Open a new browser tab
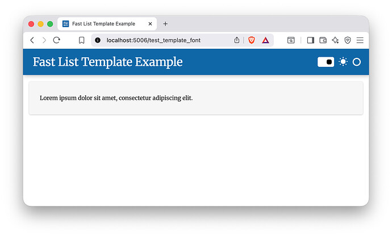The image size is (392, 236). point(165,24)
